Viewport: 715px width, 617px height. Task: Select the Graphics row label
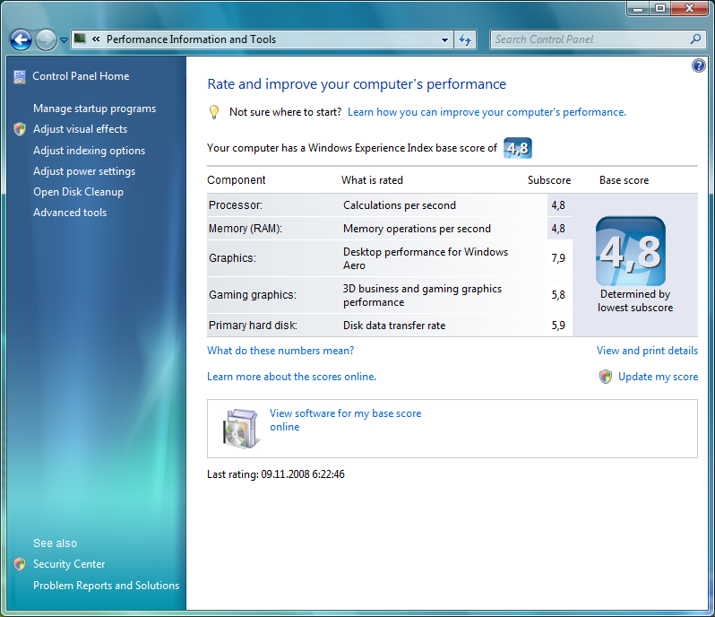(232, 258)
